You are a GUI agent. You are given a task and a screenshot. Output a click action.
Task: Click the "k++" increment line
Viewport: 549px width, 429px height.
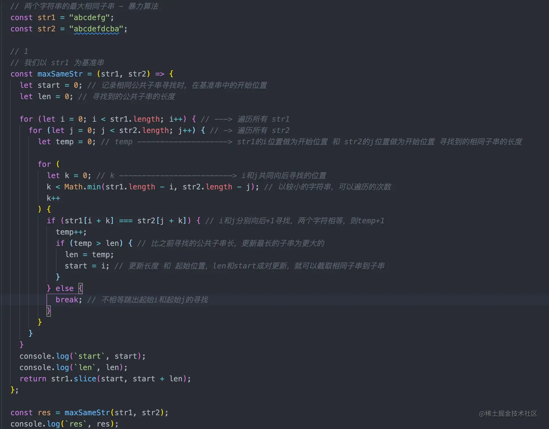coord(53,198)
